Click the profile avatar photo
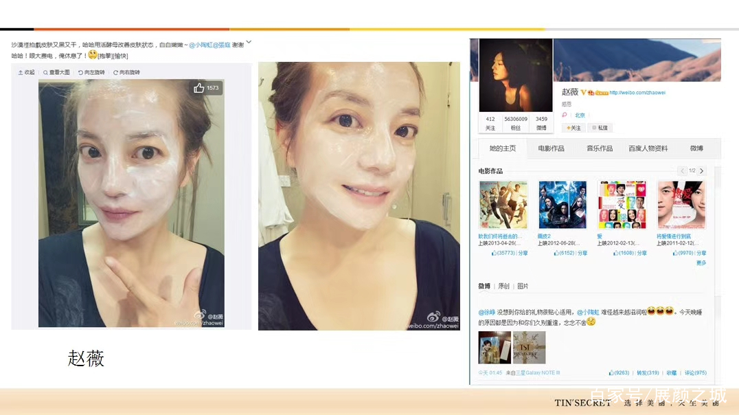Screen dimensions: 739x415 (x=516, y=76)
